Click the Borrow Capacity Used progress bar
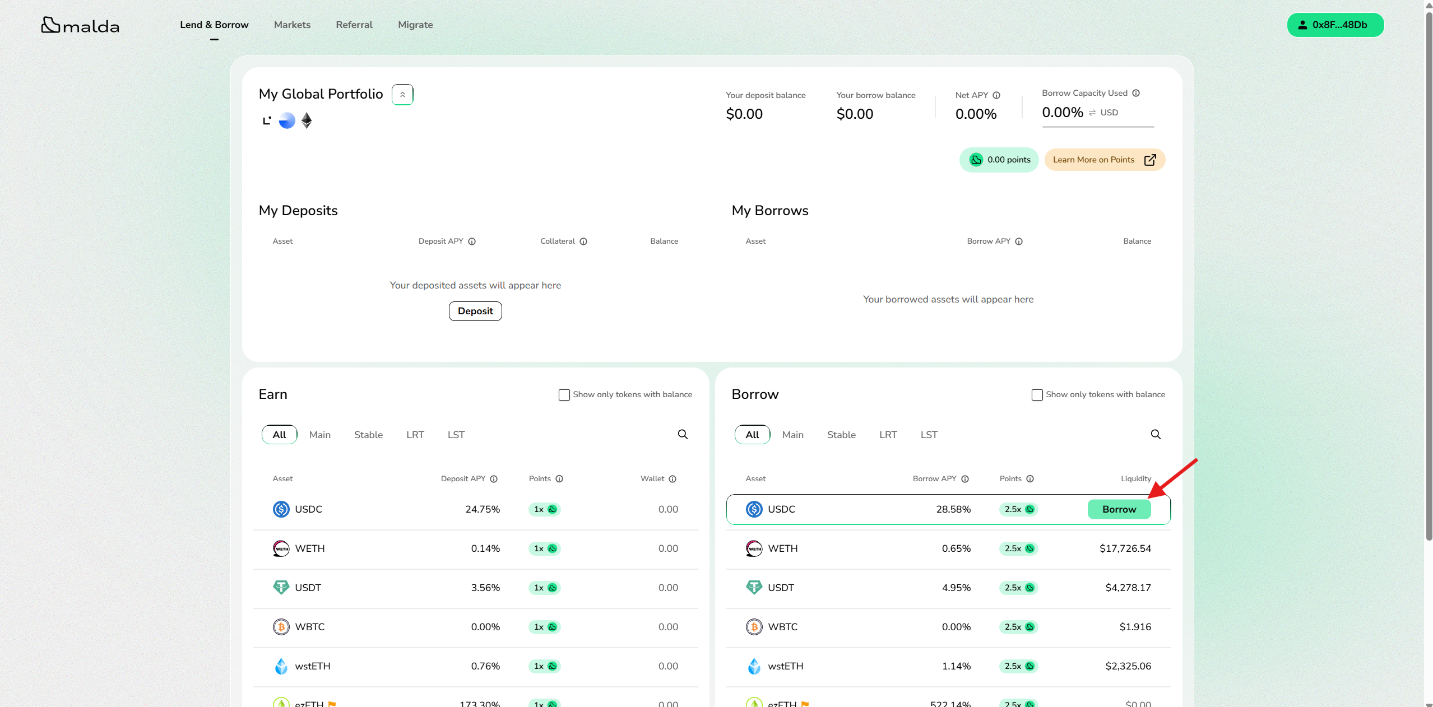This screenshot has width=1433, height=707. pos(1098,127)
